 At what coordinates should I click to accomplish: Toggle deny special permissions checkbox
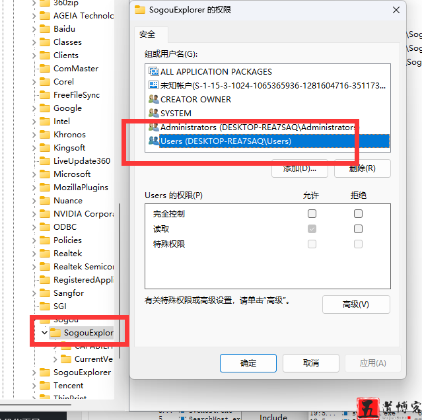tap(358, 244)
